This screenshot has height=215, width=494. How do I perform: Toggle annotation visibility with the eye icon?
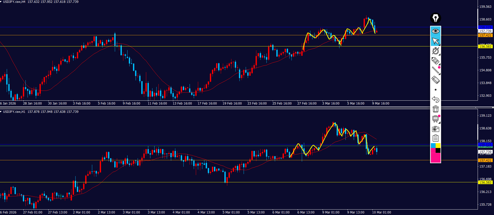pos(435,31)
